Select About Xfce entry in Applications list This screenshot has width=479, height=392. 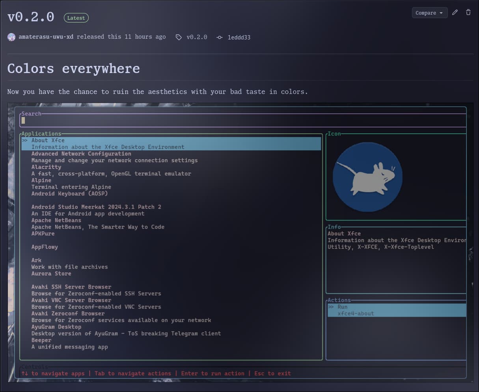click(x=171, y=143)
